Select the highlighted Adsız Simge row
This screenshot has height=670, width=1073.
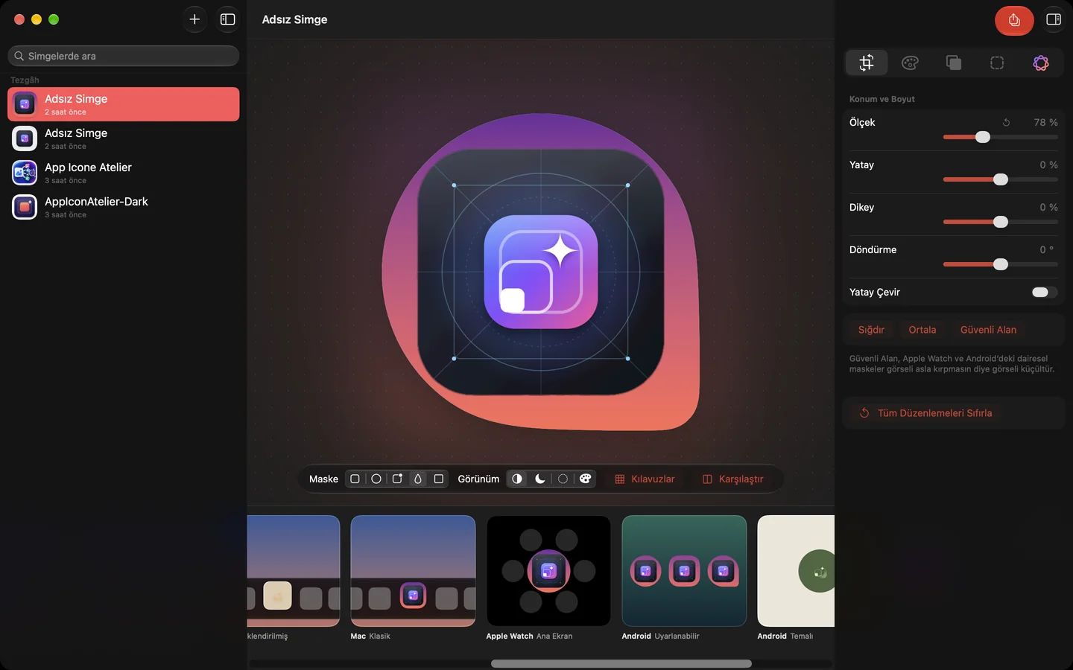point(124,104)
